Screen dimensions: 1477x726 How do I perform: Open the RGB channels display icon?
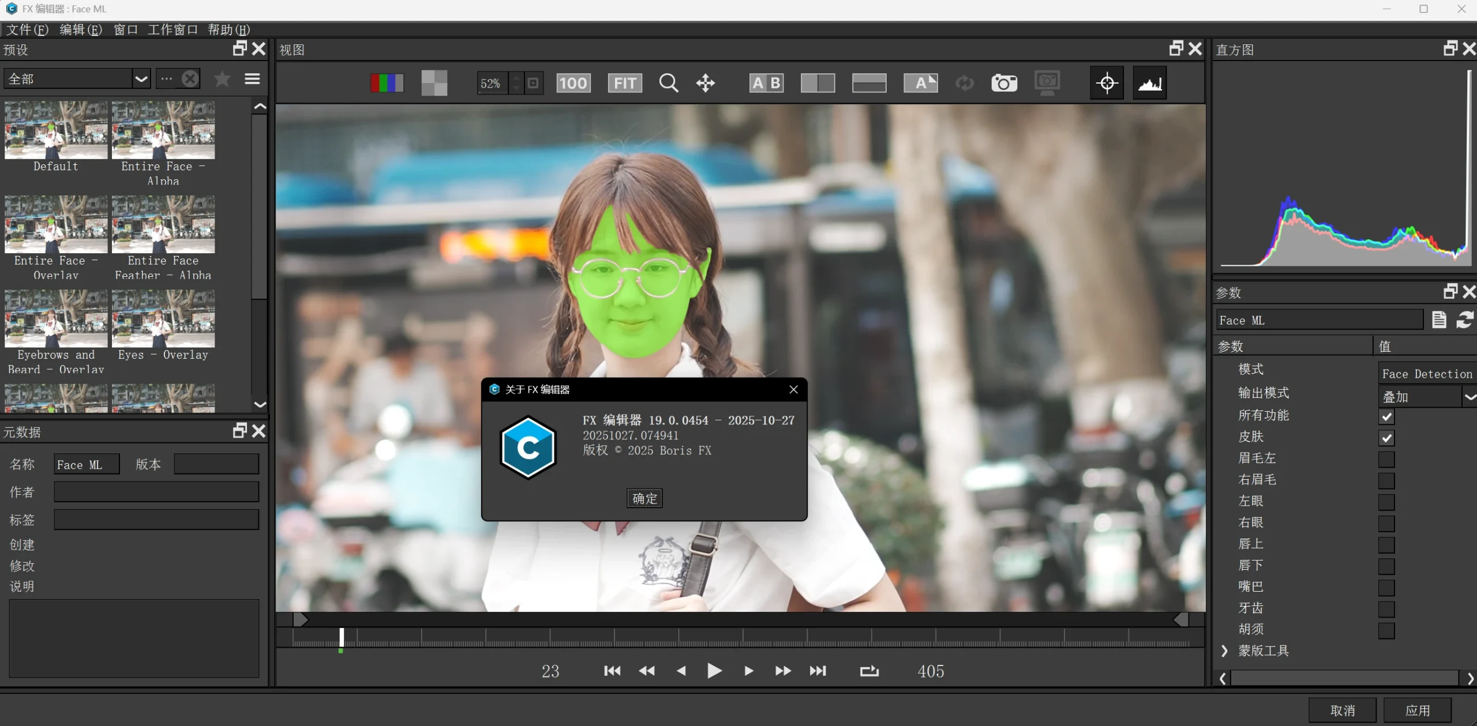click(386, 82)
